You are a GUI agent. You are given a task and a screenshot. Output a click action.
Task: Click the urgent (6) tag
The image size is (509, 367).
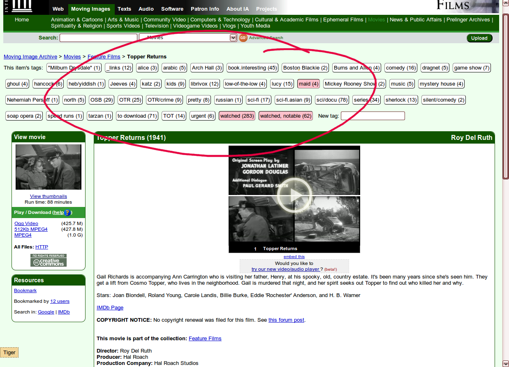203,116
